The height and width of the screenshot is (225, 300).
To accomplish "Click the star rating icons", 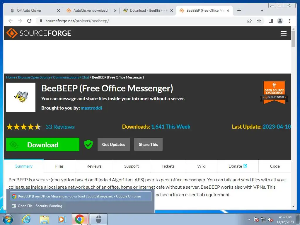I will point(24,127).
